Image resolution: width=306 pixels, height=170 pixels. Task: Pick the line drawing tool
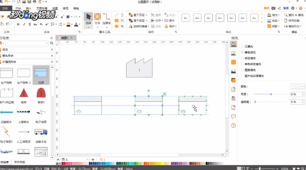click(117, 15)
